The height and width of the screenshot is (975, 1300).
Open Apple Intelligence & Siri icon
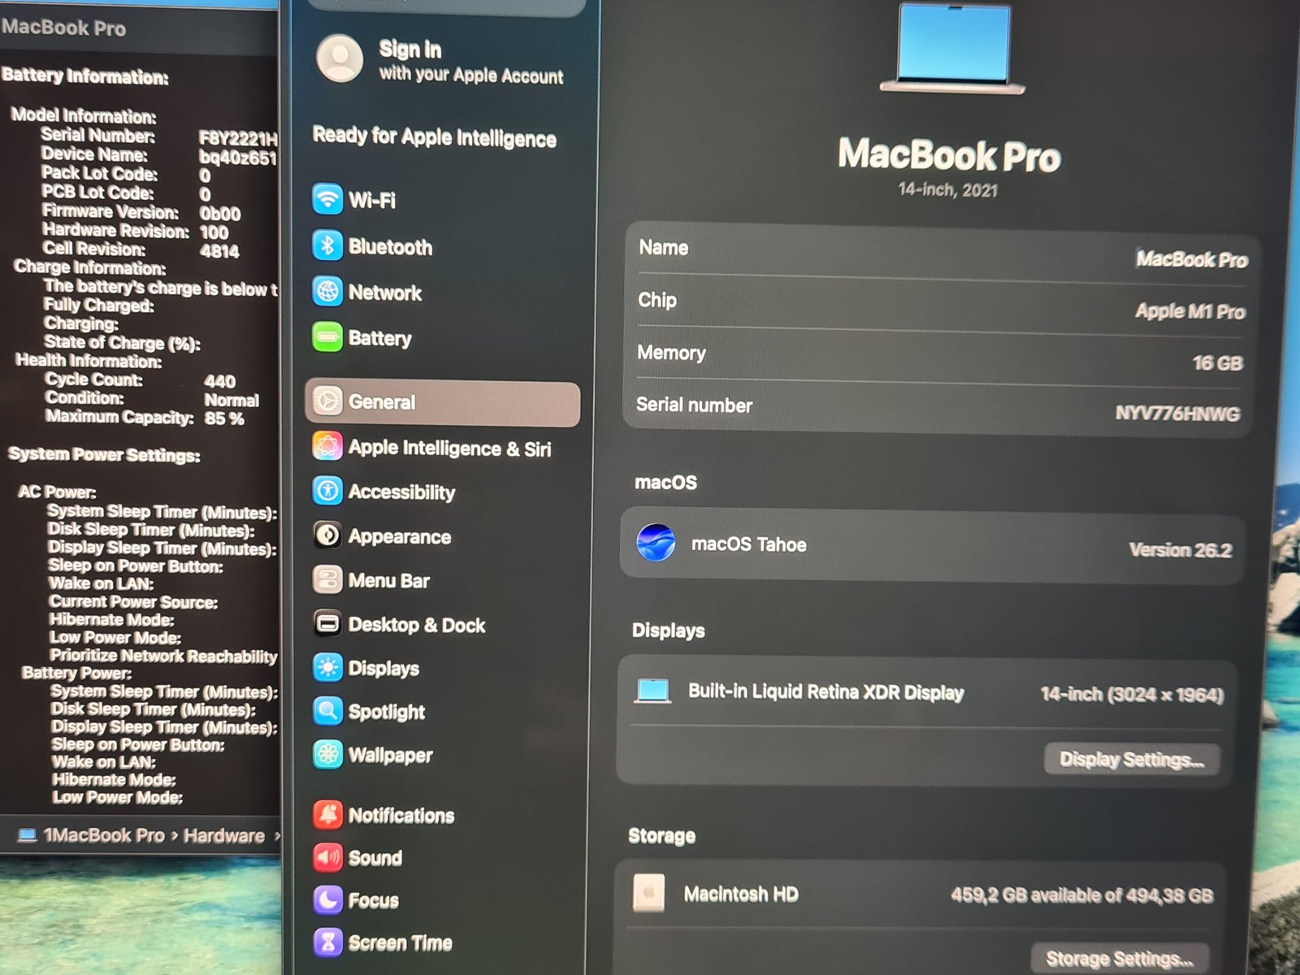(x=327, y=447)
